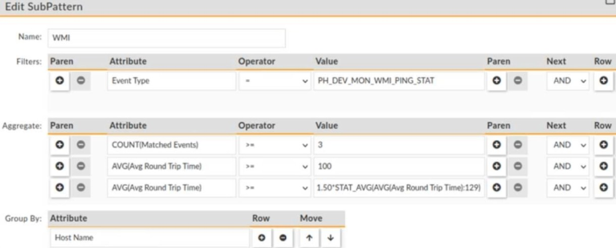Viewport: 616px width, 248px height.
Task: Edit the PH_DEV_MON_WMI_PING_STAT value field
Action: click(x=398, y=81)
